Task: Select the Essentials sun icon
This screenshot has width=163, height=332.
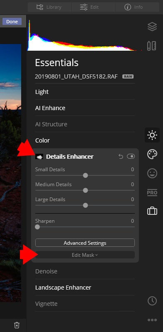Action: (152, 135)
